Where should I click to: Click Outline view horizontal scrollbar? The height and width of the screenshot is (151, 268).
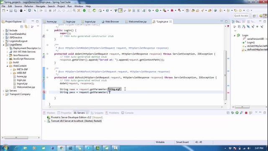242,107
